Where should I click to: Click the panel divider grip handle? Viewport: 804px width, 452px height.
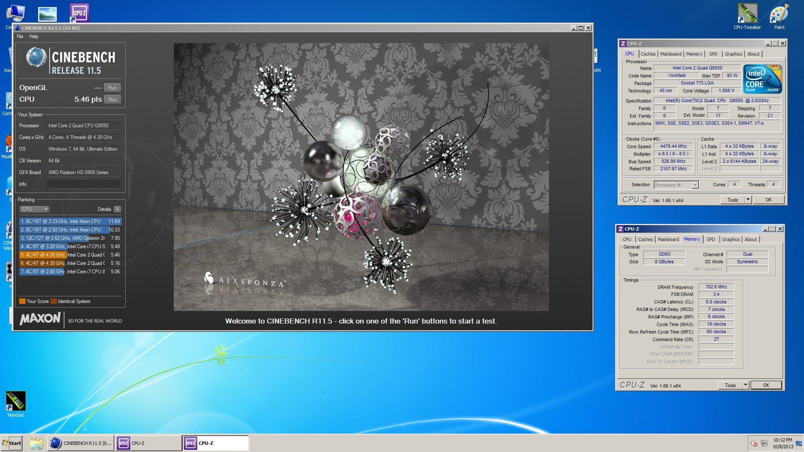pyautogui.click(x=129, y=185)
